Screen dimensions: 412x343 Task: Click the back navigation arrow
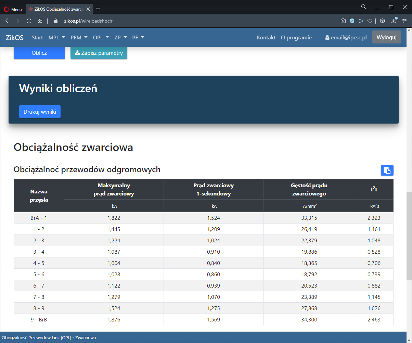[x=7, y=21]
